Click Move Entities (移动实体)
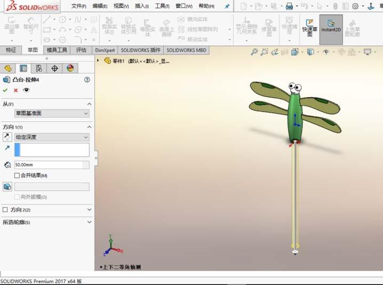The image size is (383, 285). [x=193, y=39]
